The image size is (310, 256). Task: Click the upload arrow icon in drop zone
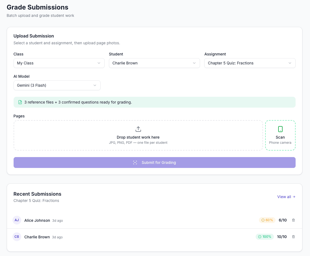click(x=138, y=129)
